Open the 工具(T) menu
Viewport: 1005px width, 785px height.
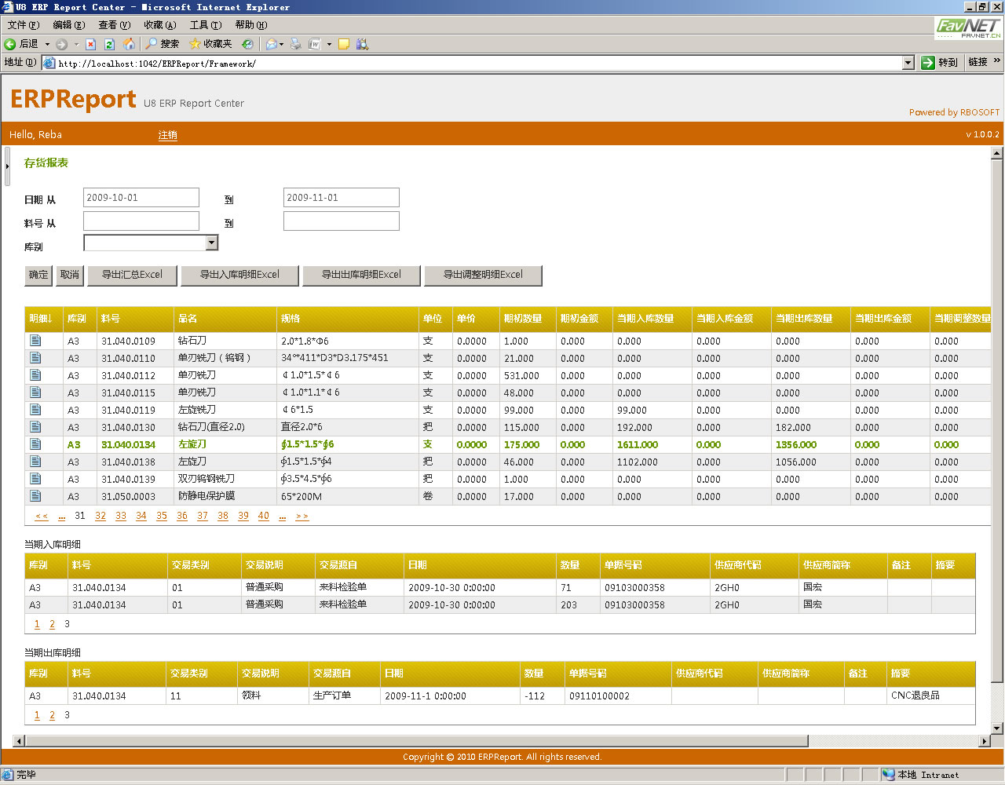tap(205, 25)
